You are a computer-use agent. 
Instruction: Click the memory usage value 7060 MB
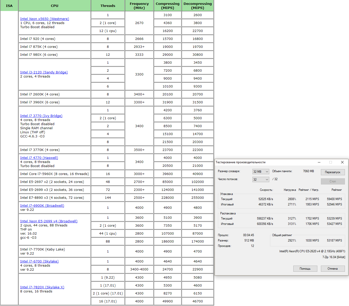coord(308,171)
